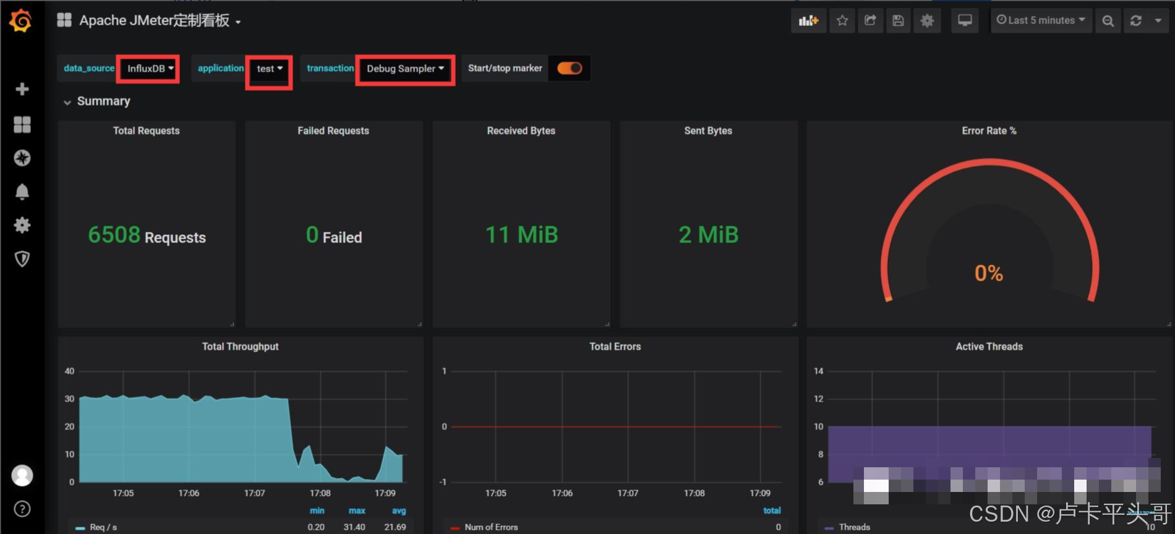Open the Configuration gear in sidebar
The width and height of the screenshot is (1175, 534).
coord(22,225)
